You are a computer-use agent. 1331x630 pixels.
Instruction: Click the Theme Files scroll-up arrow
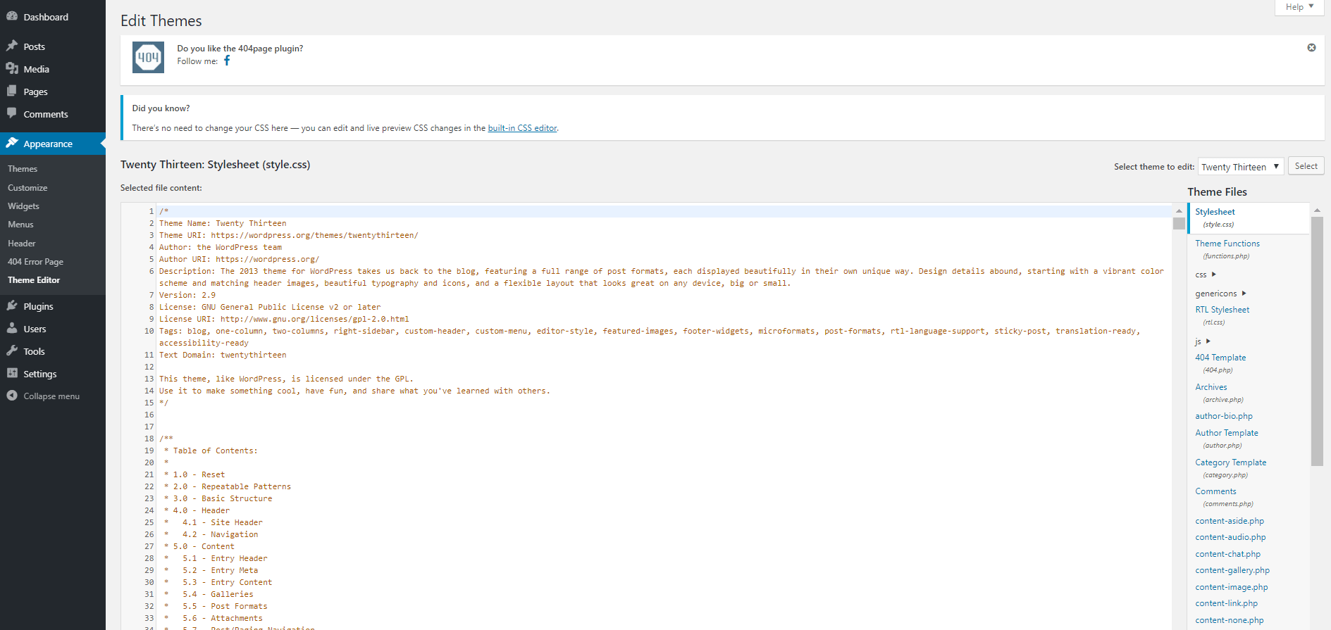coord(1317,210)
